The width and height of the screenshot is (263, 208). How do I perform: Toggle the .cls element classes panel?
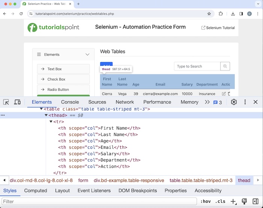point(220,202)
